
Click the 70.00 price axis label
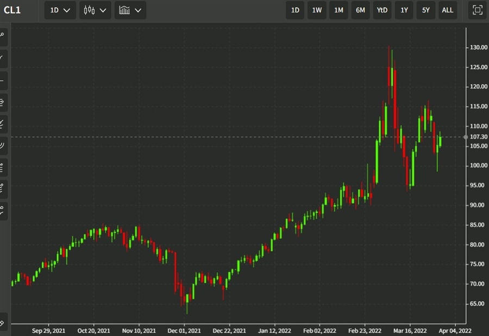tap(477, 284)
